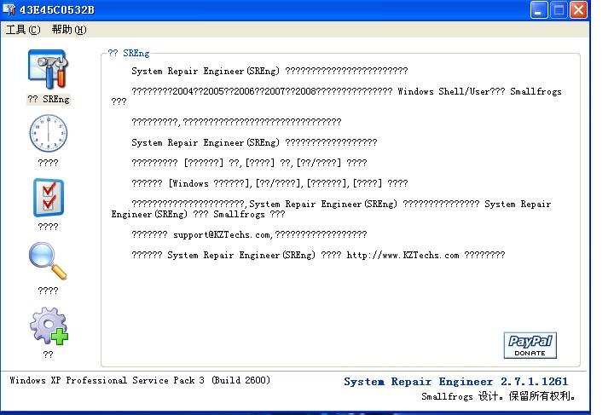Click the line mentioning Windows Shell/User
This screenshot has width=614, height=415.
point(336,96)
